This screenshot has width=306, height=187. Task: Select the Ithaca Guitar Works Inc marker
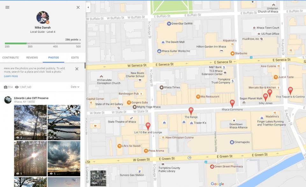click(x=159, y=51)
